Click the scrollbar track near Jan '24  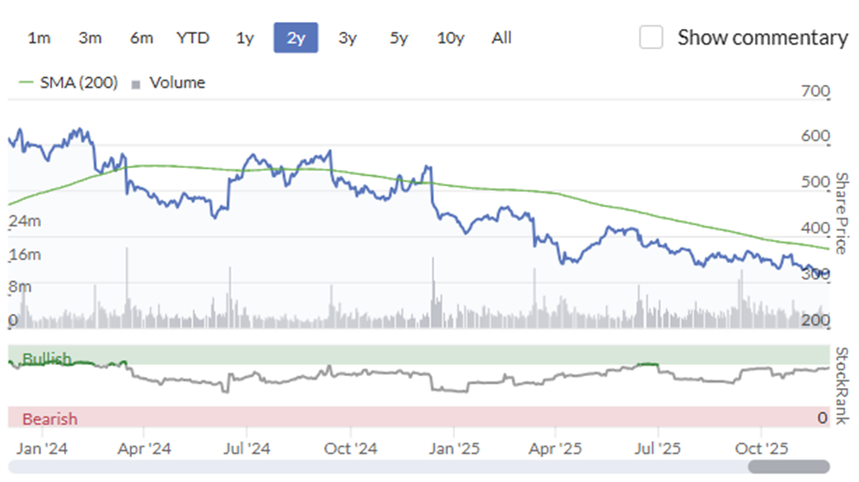(42, 466)
